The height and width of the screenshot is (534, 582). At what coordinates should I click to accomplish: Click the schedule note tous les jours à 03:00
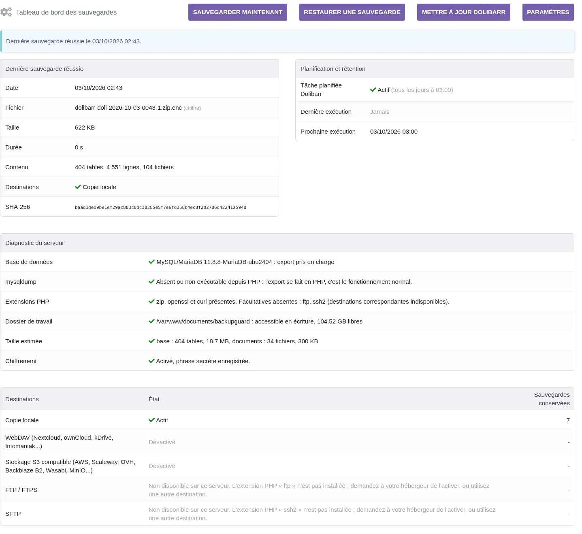click(422, 90)
